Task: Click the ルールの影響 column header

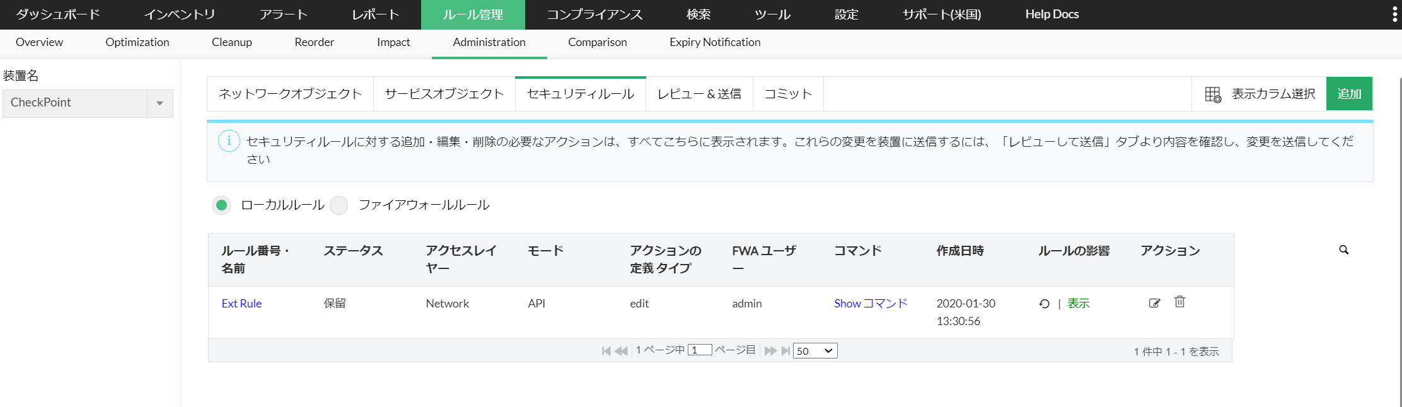Action: (x=1074, y=251)
